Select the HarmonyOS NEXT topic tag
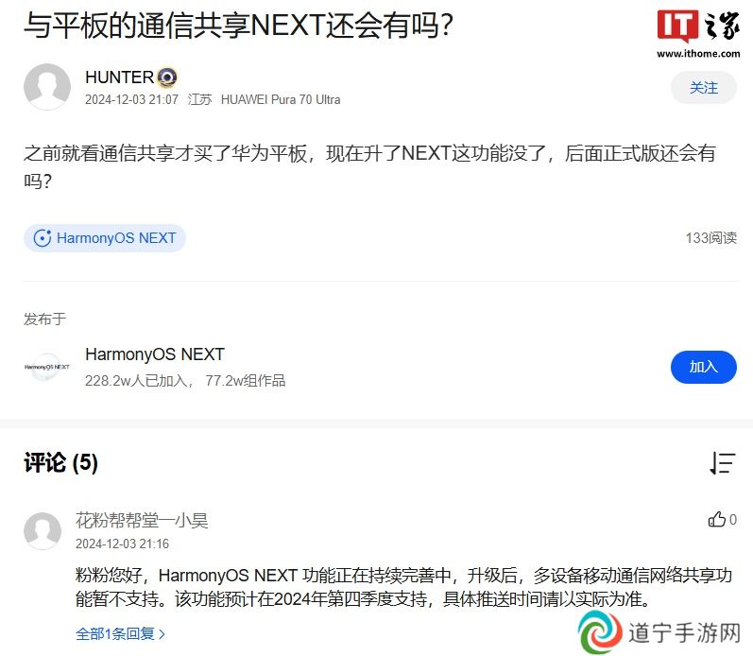753x656 pixels. (x=105, y=238)
